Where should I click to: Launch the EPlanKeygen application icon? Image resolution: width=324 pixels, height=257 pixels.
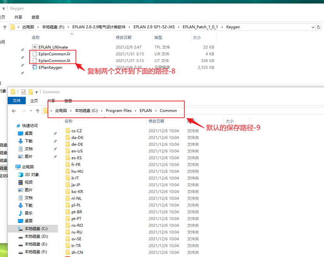[x=35, y=68]
